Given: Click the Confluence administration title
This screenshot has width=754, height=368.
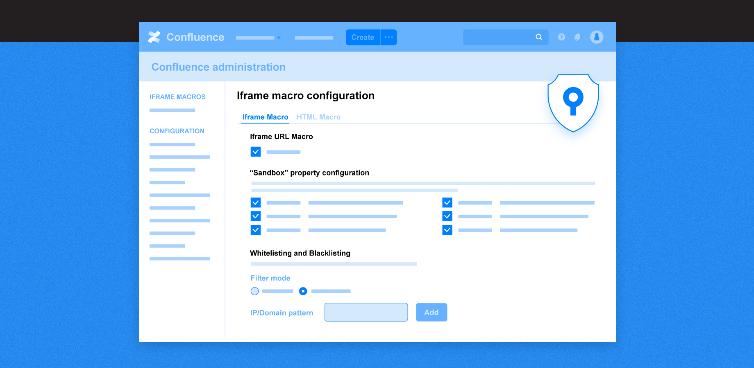Looking at the screenshot, I should coord(218,67).
